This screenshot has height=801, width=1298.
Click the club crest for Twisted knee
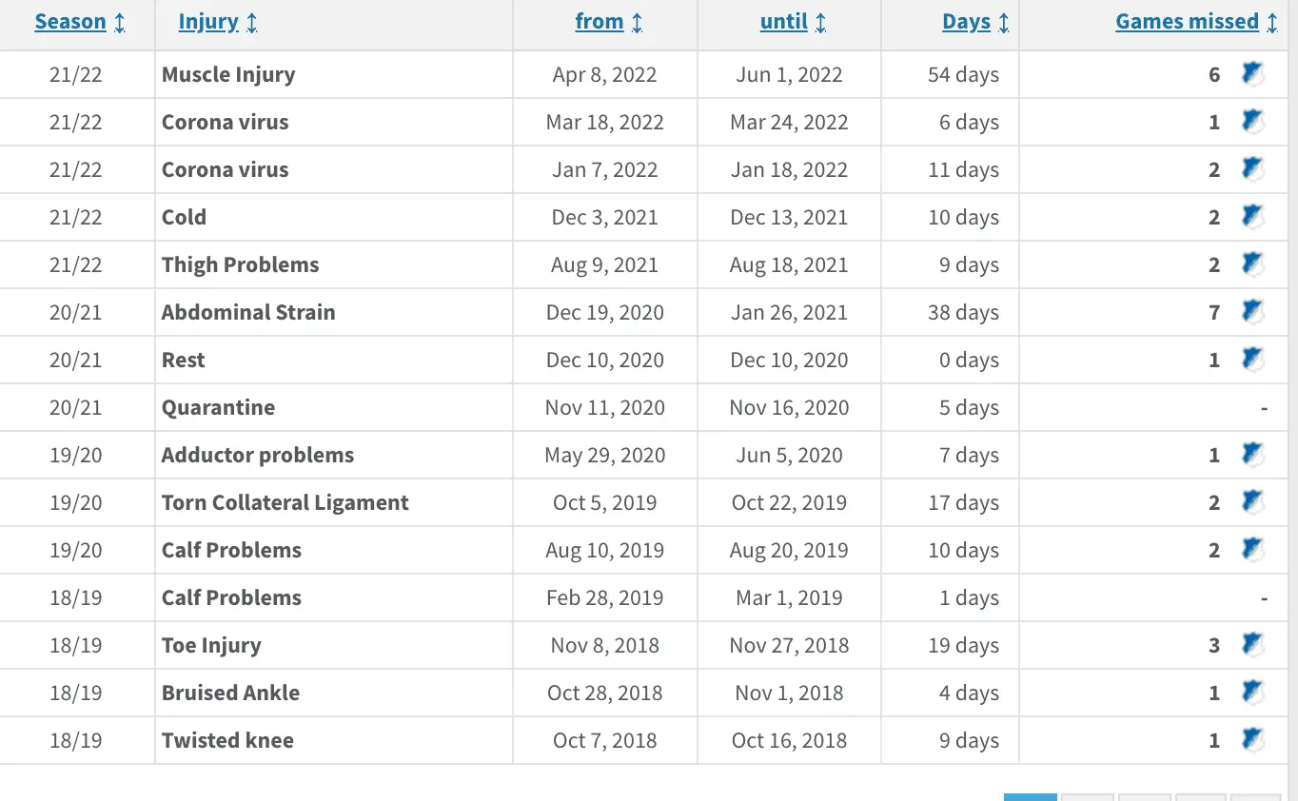click(x=1252, y=740)
